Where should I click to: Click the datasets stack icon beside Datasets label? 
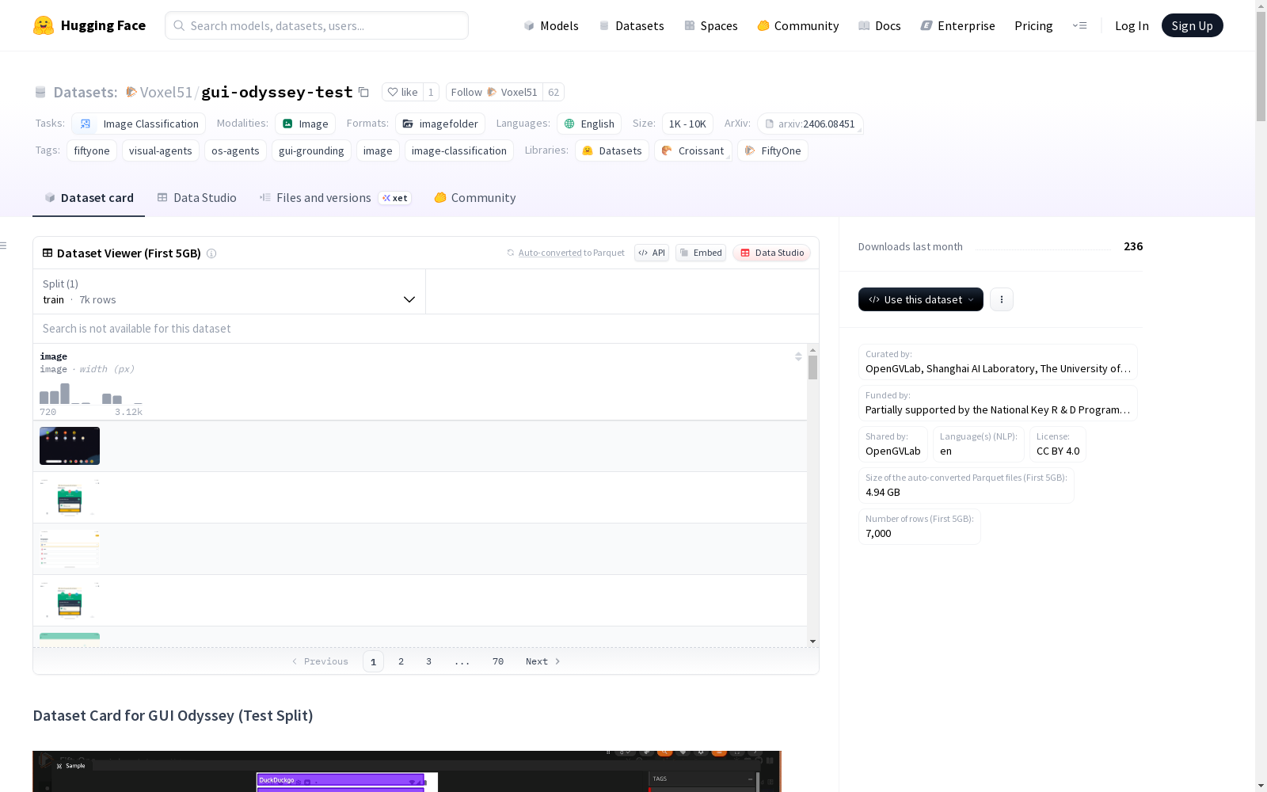[x=40, y=92]
